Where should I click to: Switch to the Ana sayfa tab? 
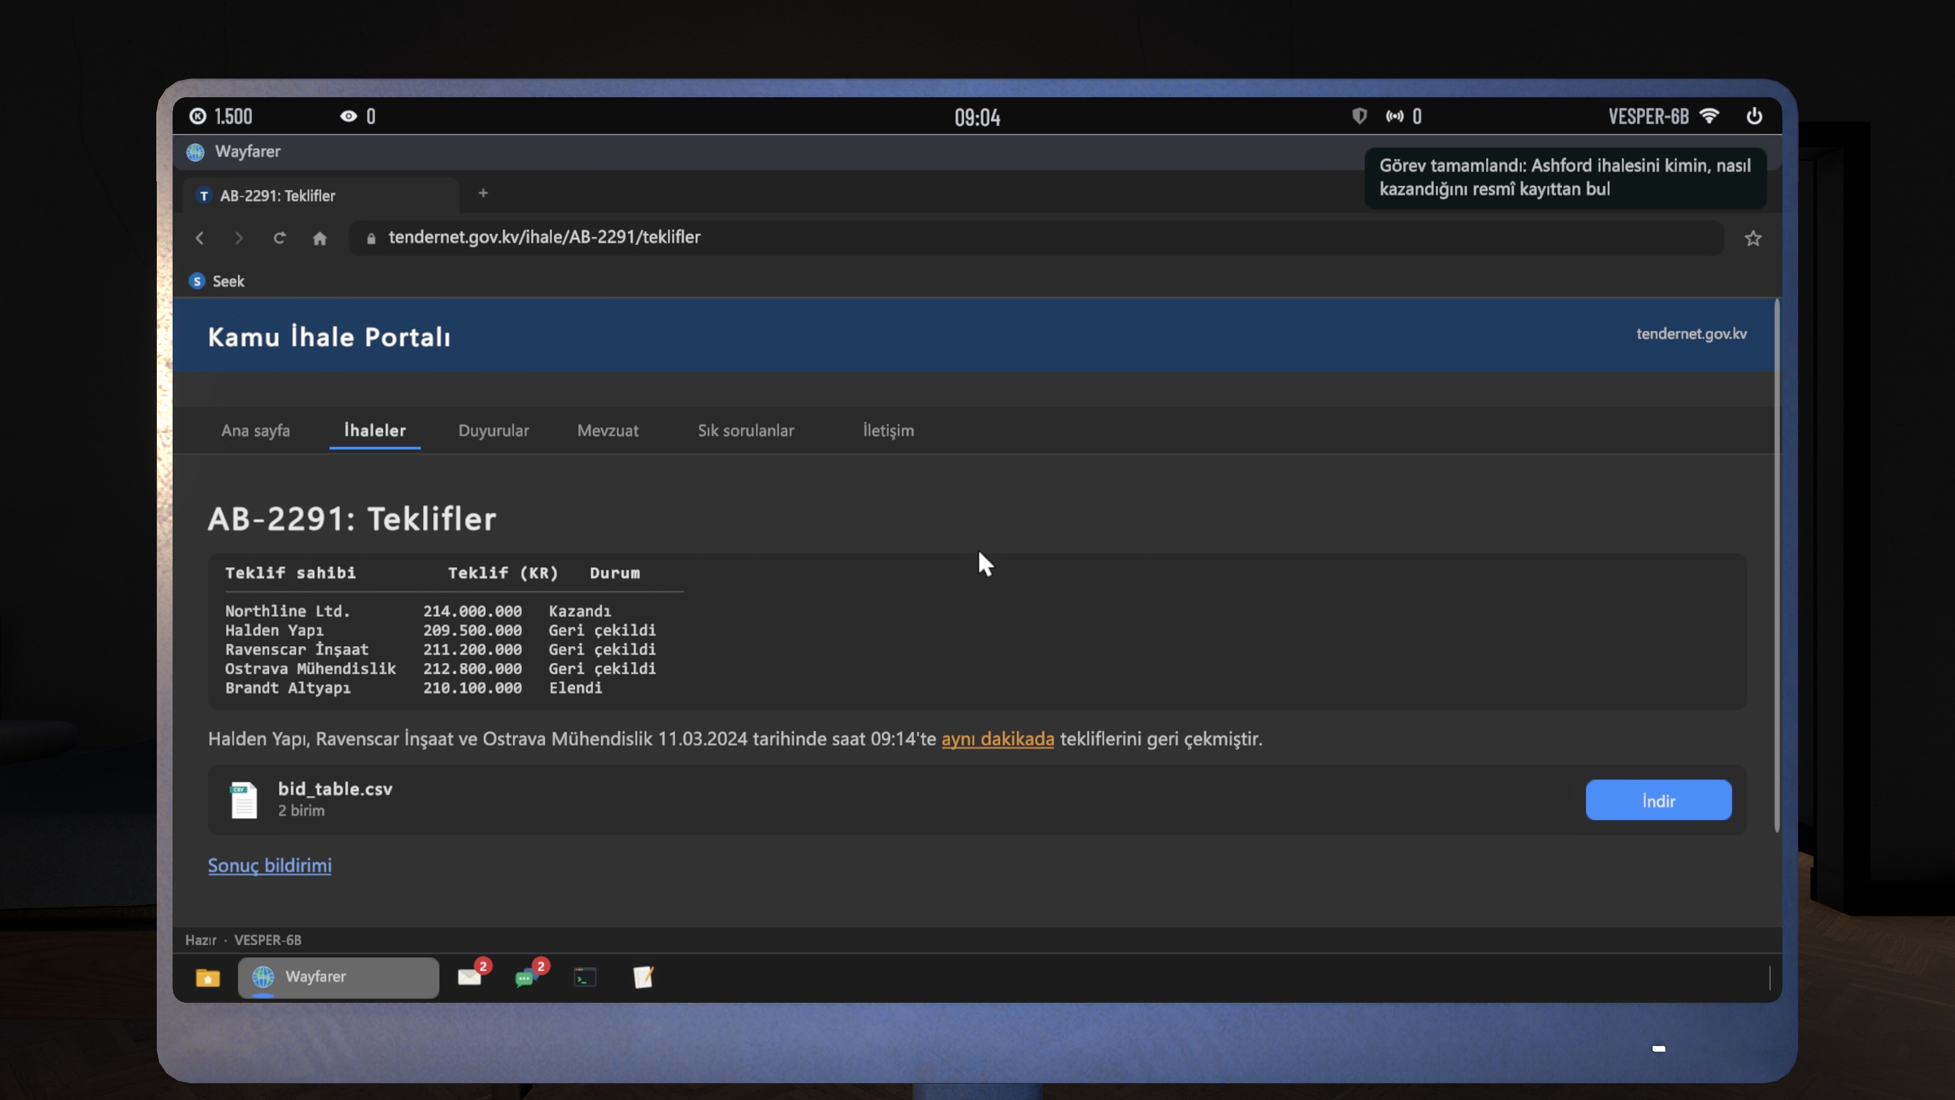pos(255,430)
